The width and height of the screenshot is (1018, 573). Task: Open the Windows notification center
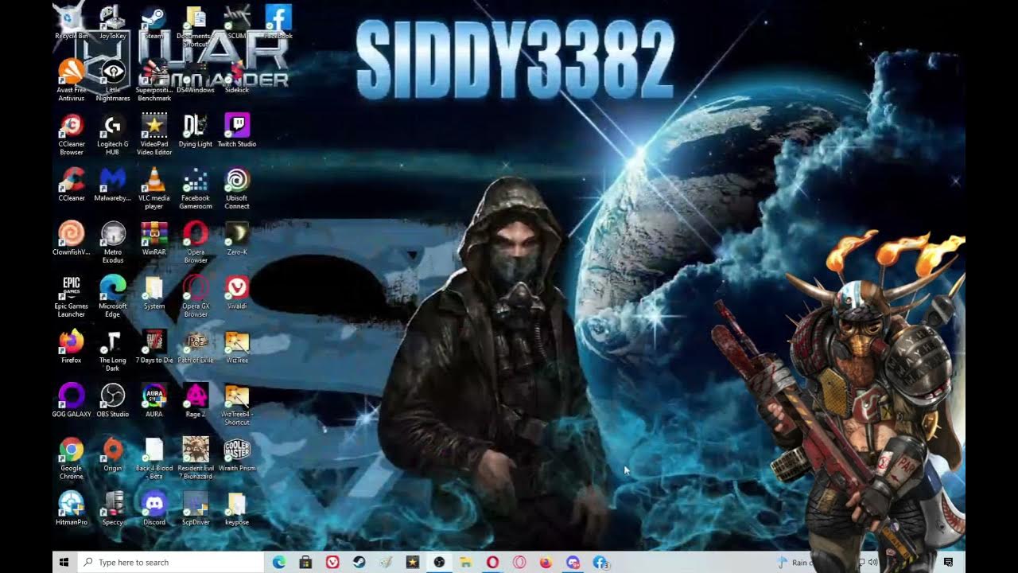point(948,562)
